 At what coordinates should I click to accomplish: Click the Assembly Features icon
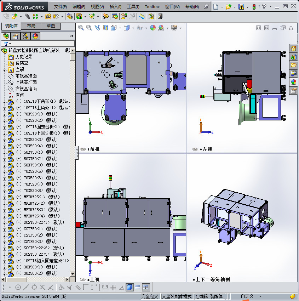coord(79,16)
